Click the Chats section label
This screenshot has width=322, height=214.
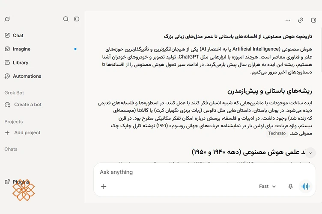pos(11,149)
